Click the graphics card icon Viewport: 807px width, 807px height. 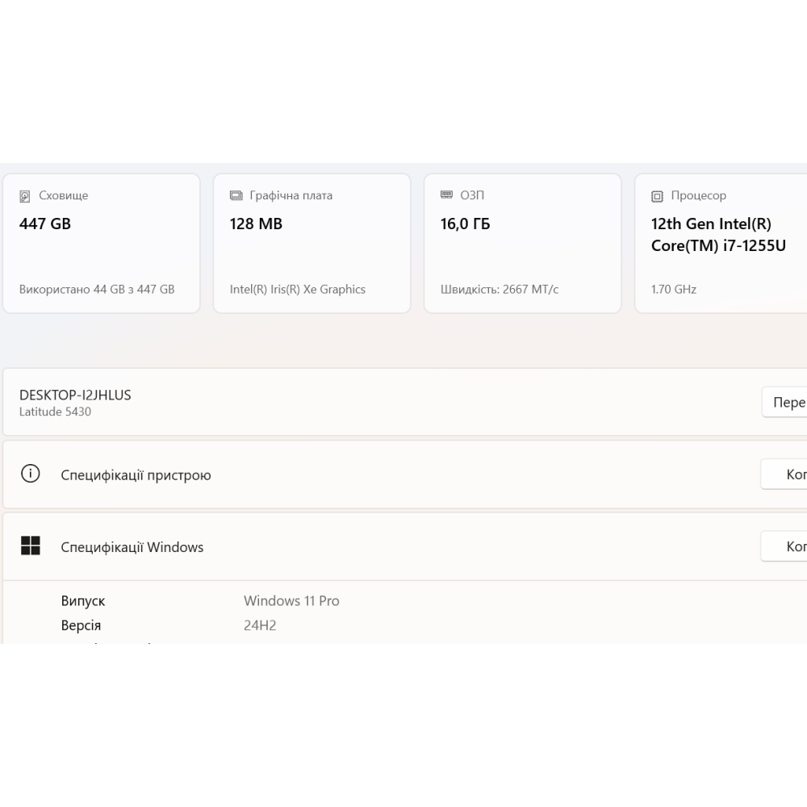(236, 196)
